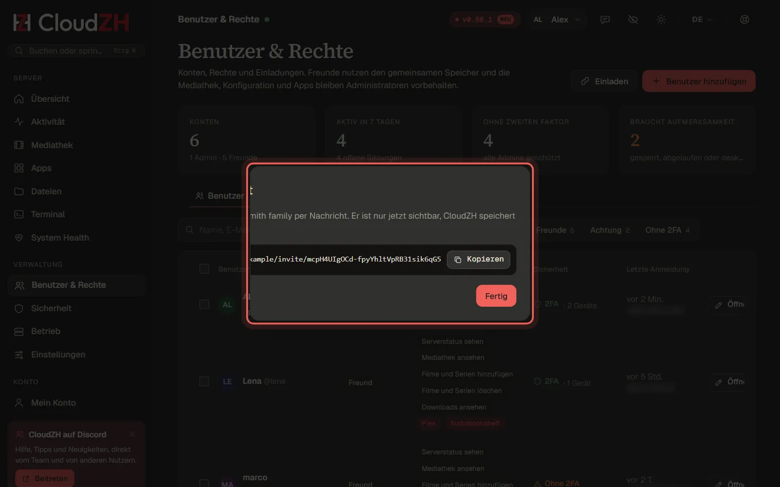The image size is (780, 487).
Task: Open Mein Konto page
Action: pos(77,403)
